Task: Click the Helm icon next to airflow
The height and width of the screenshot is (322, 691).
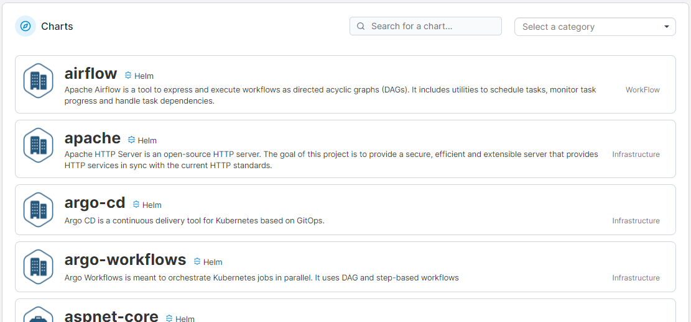Action: 128,75
